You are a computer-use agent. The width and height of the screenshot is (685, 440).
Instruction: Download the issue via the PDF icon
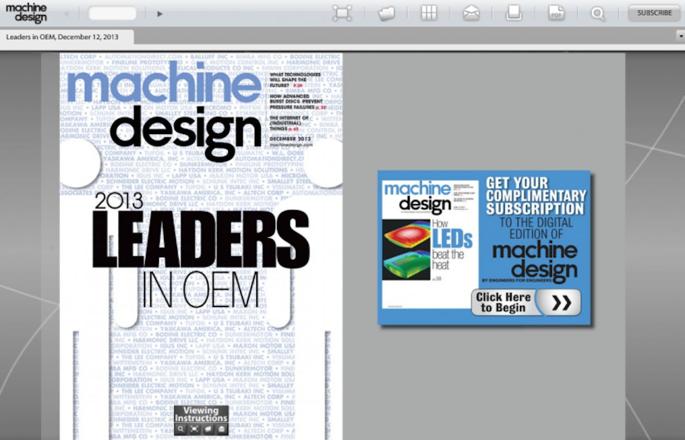(x=556, y=14)
